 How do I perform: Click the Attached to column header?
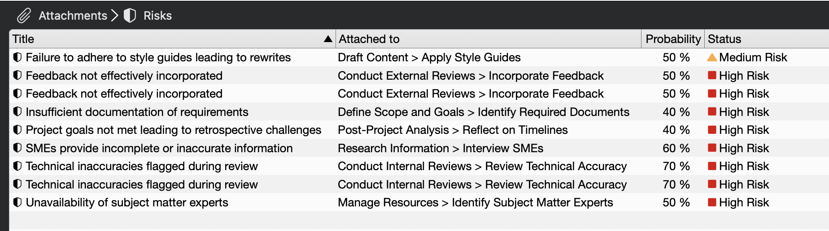point(369,39)
